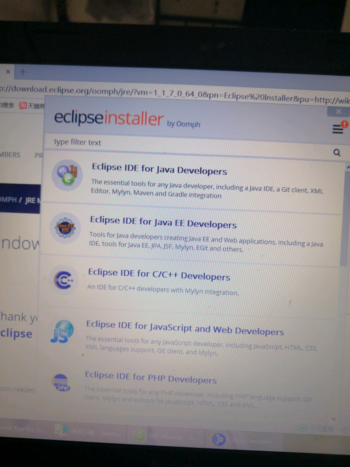350x467 pixels.
Task: Click scroll down arrow of installer list
Action: click(334, 419)
